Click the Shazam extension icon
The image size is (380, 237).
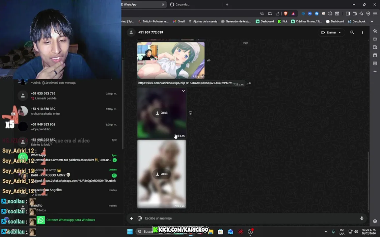point(316,13)
